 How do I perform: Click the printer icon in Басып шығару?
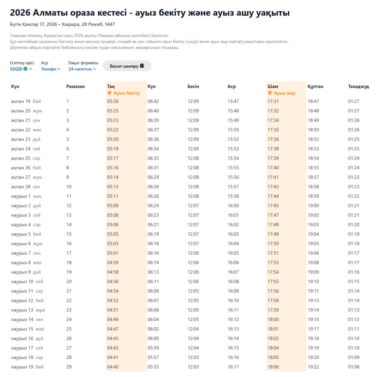142,66
